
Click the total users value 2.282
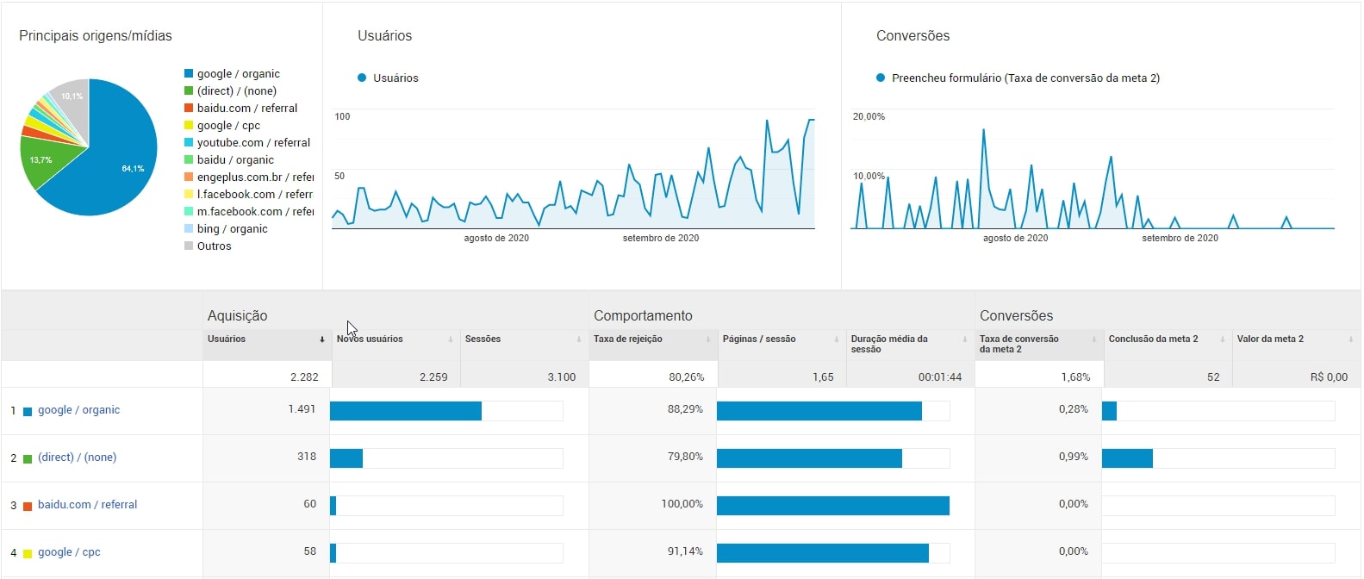click(304, 377)
